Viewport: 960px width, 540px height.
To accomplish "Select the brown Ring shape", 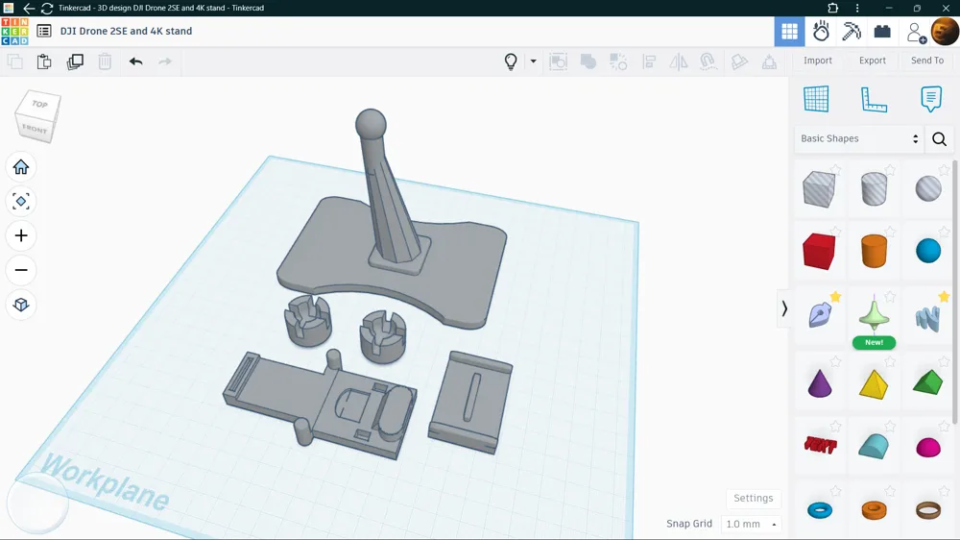I will coord(928,509).
